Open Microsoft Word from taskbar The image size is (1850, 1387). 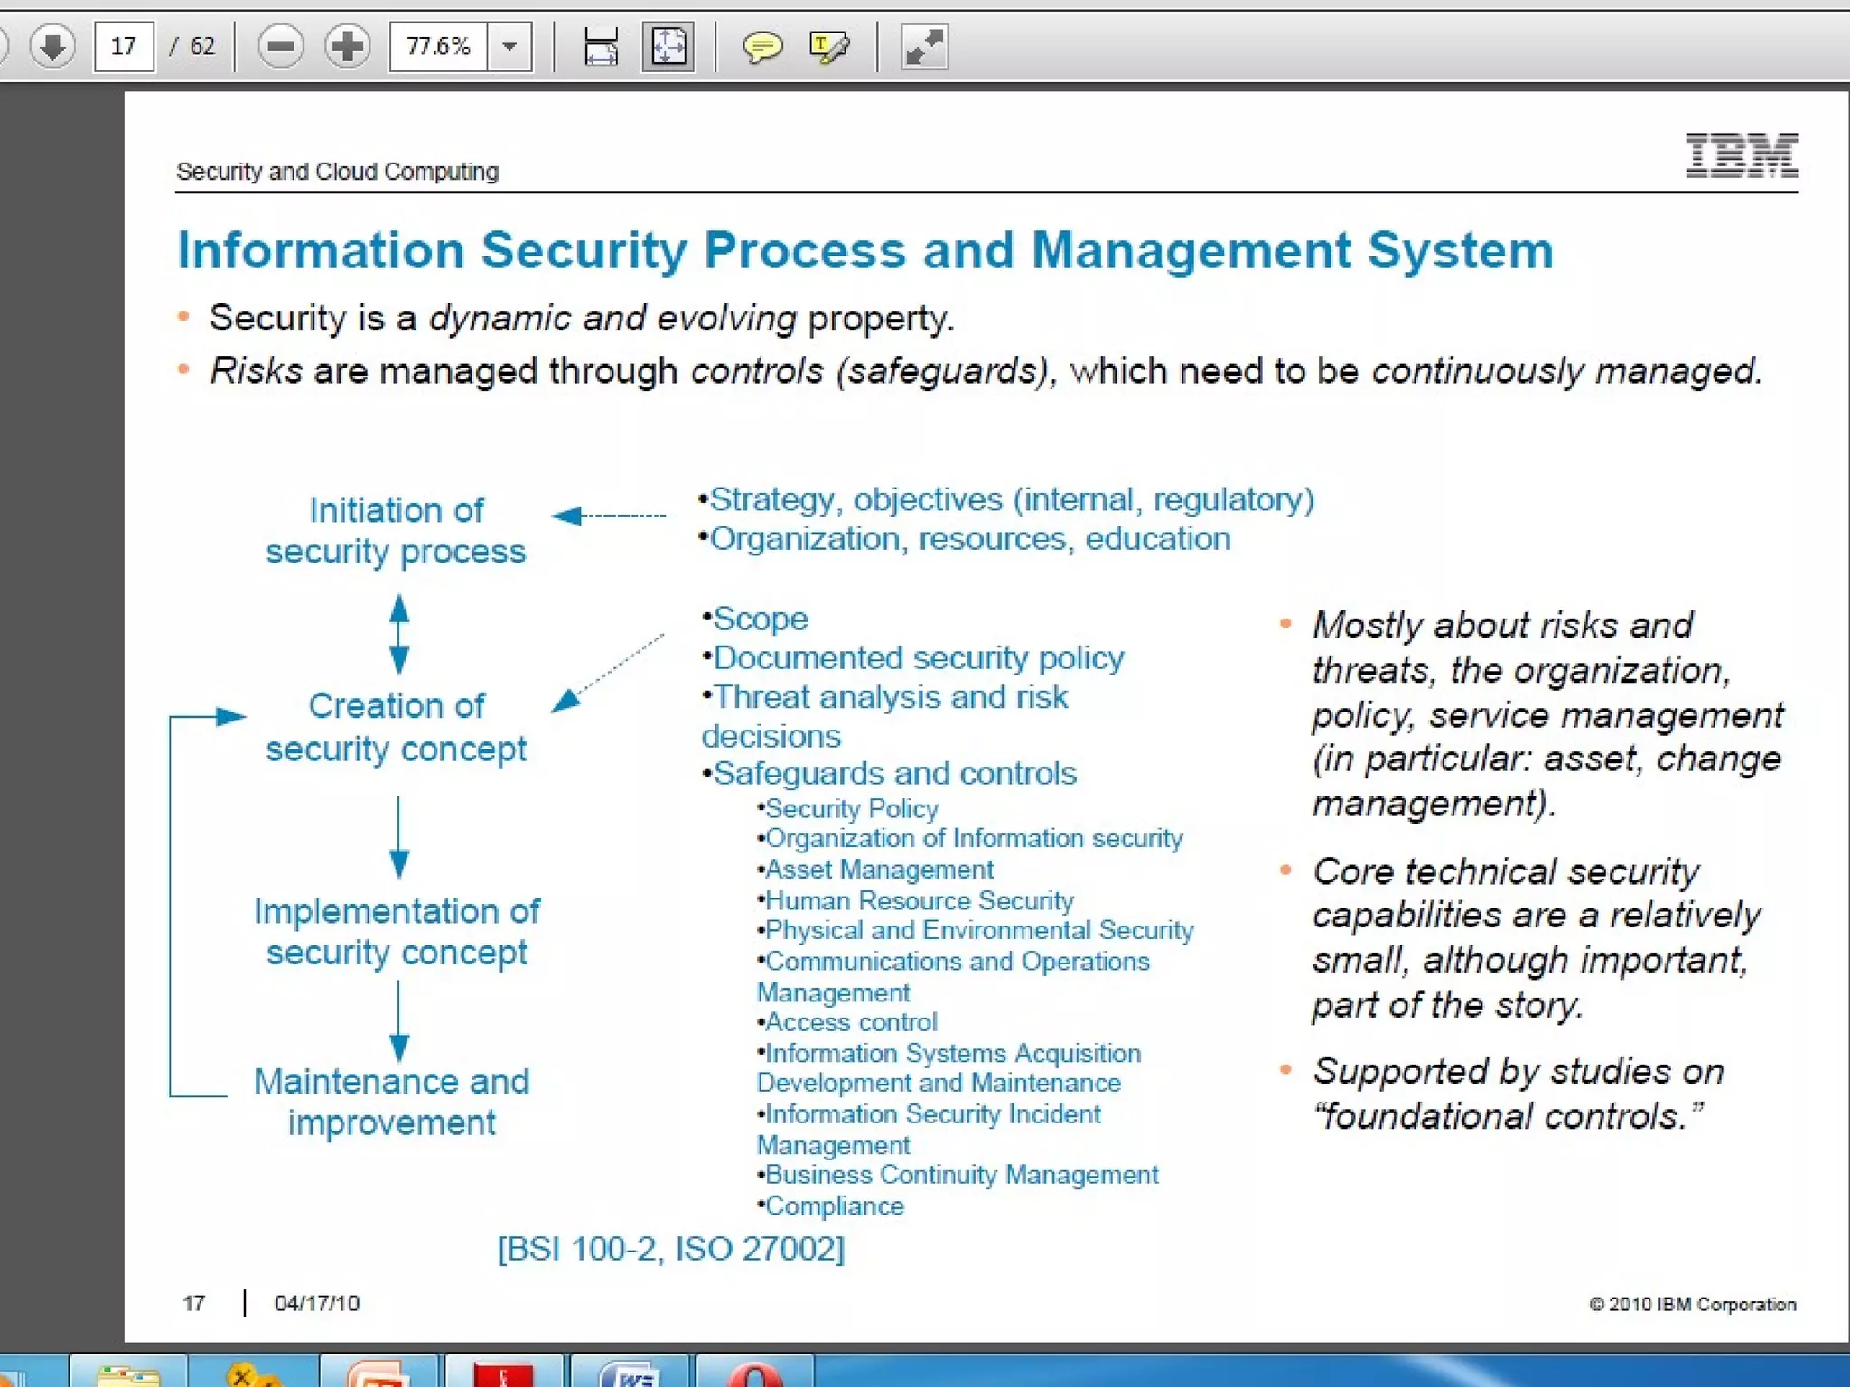point(631,1373)
